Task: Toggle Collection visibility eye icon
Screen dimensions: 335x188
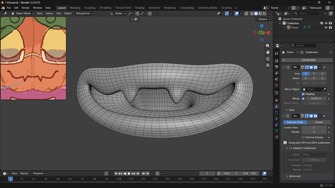Action: (326, 23)
